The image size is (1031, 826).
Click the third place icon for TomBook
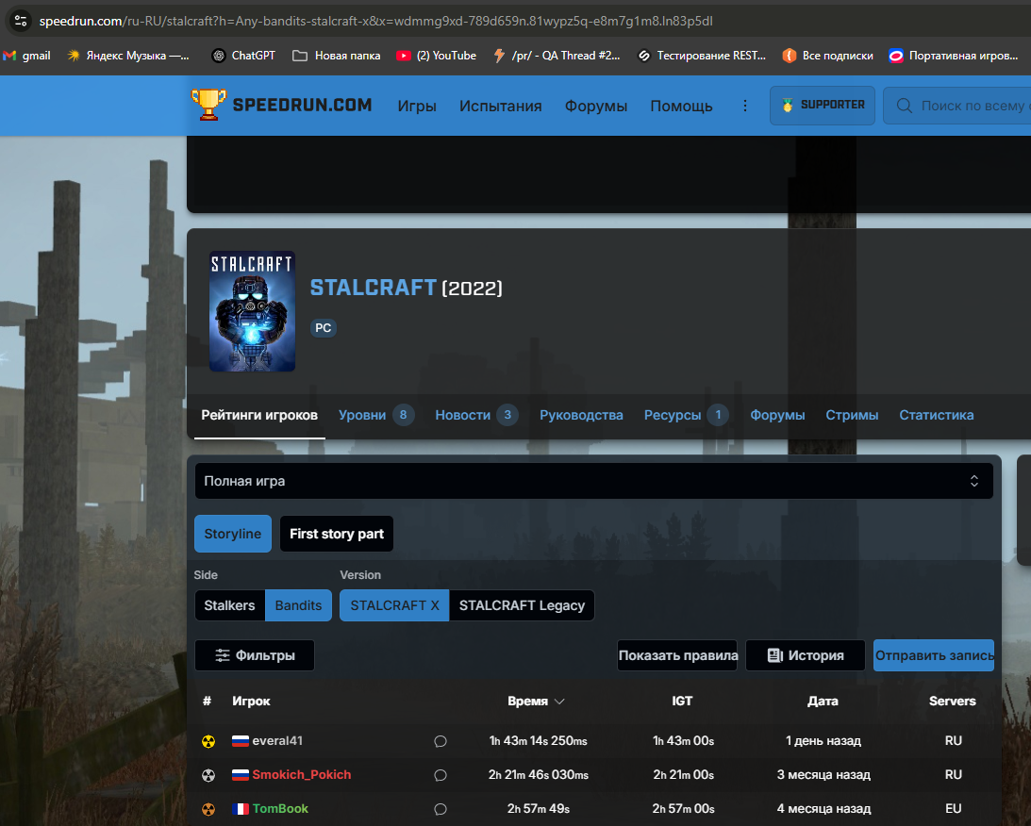(x=208, y=809)
